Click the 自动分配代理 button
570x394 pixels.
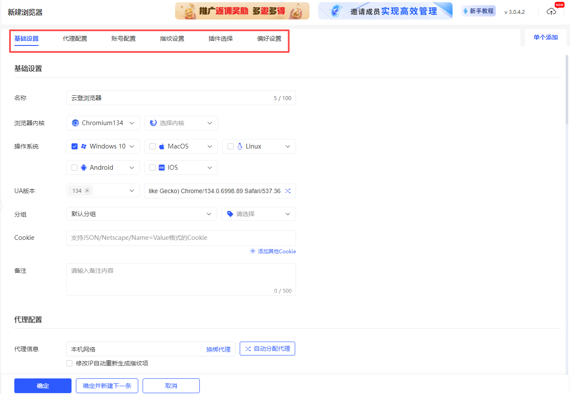(x=267, y=348)
